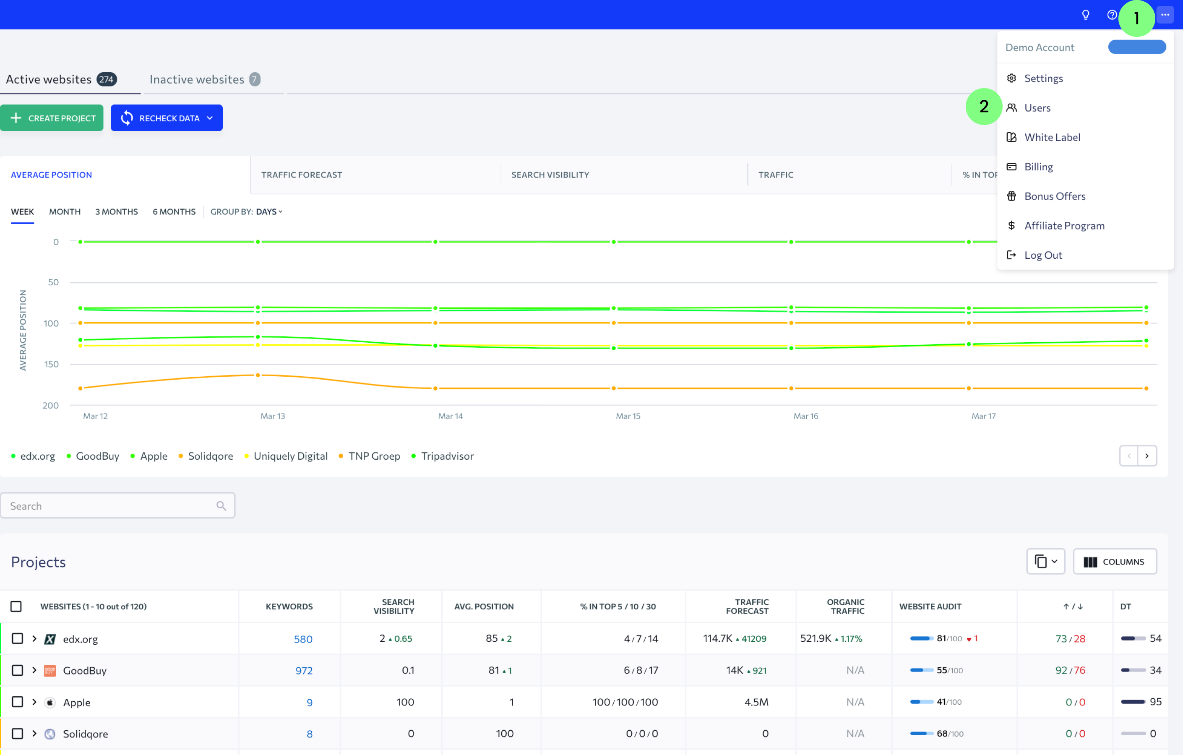Click the Apple favicon in table
The image size is (1183, 755).
click(50, 702)
